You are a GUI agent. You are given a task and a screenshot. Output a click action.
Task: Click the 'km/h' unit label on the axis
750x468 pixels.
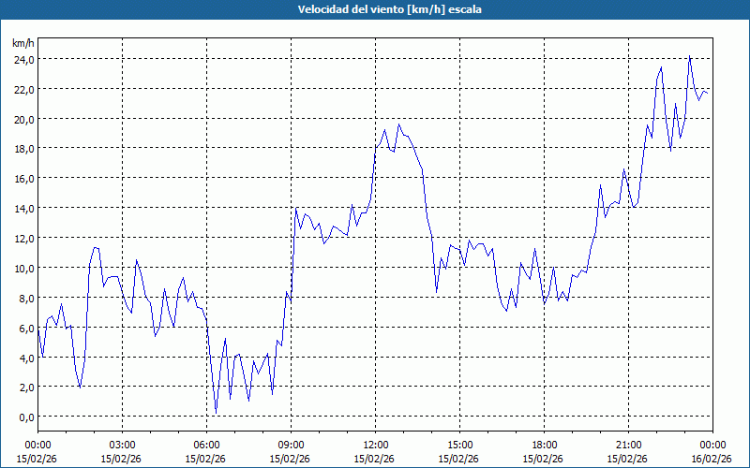coord(23,43)
